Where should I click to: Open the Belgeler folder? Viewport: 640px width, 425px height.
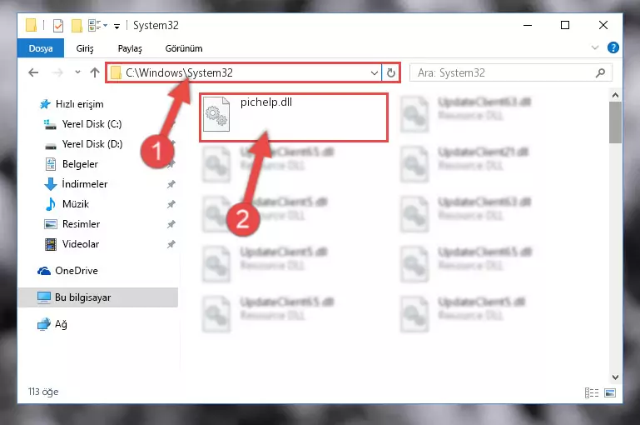(80, 164)
